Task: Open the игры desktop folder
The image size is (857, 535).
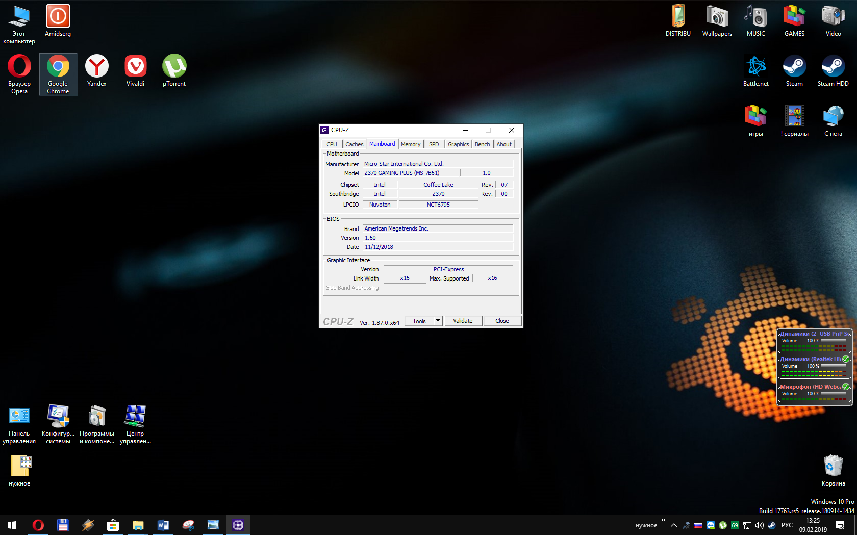Action: point(756,121)
